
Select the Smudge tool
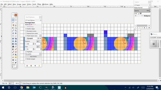click(13, 62)
